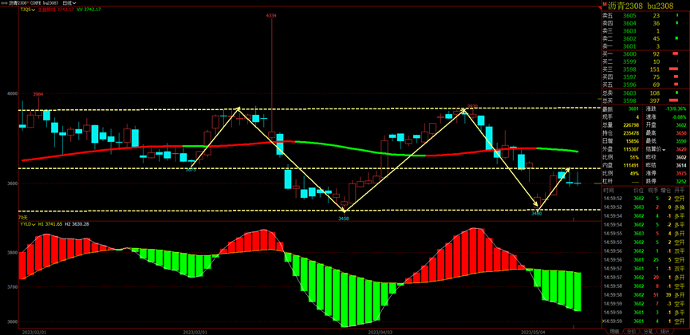Select the 买三 bid row with volume 151

[x=645, y=69]
